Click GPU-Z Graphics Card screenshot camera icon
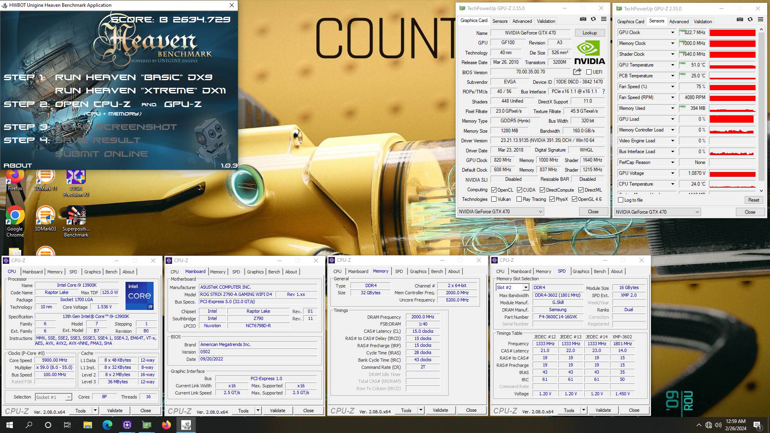 (583, 19)
